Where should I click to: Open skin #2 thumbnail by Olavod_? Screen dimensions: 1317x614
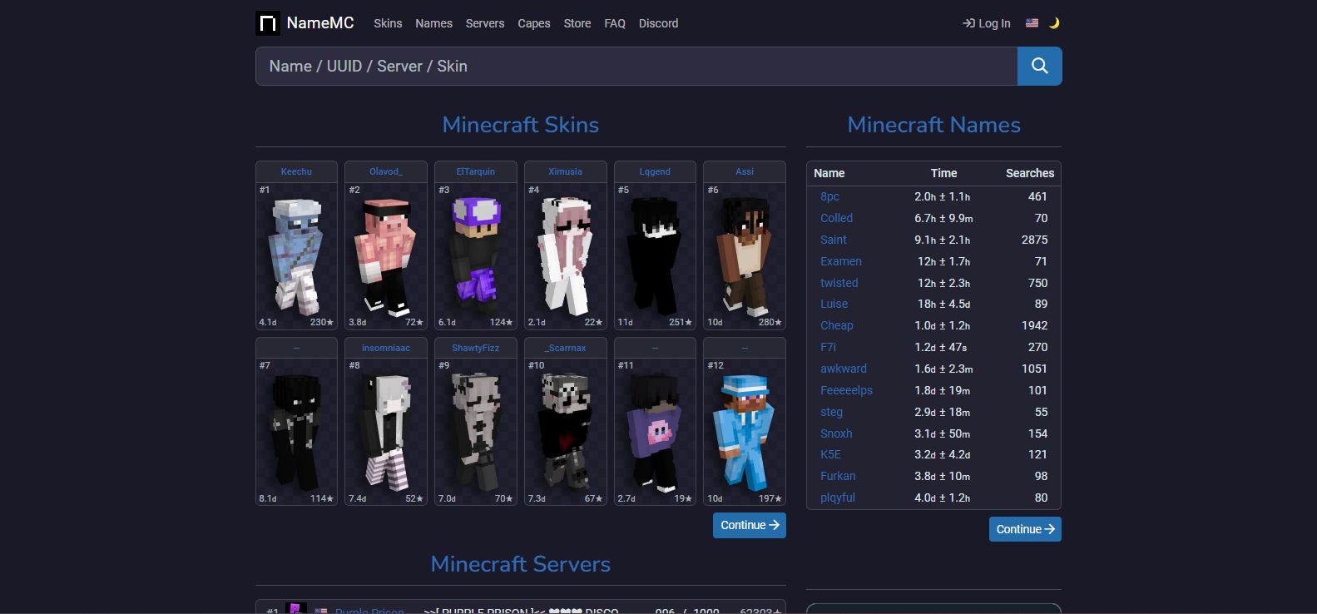[x=386, y=256]
